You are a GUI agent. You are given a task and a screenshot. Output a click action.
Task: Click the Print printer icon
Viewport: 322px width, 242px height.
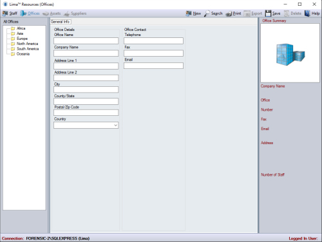229,14
